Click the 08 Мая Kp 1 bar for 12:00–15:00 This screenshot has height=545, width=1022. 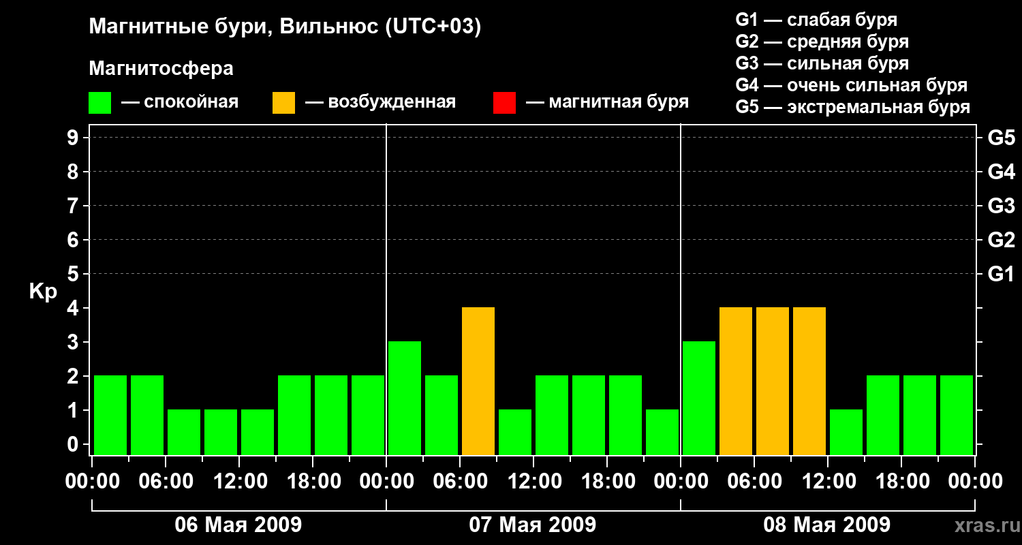coord(846,432)
